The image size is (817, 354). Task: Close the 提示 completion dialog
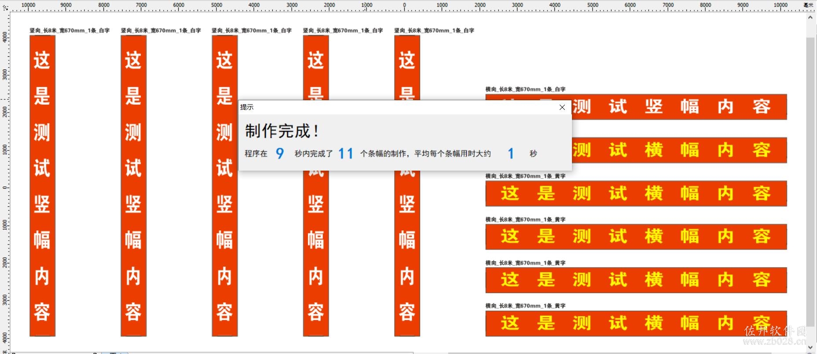point(562,107)
